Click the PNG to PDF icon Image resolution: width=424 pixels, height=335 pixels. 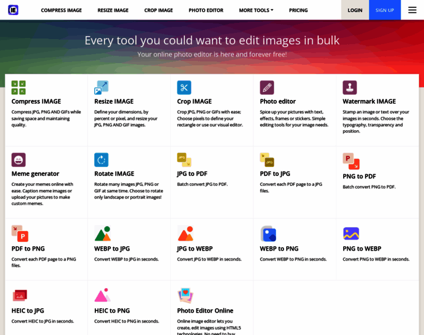[351, 161]
